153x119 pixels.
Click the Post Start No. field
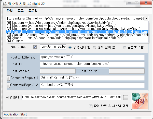coord(58,71)
